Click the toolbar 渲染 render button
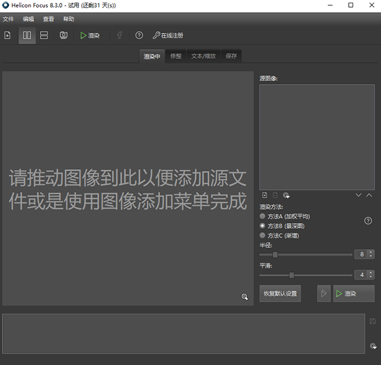This screenshot has height=365, width=381. coord(90,35)
